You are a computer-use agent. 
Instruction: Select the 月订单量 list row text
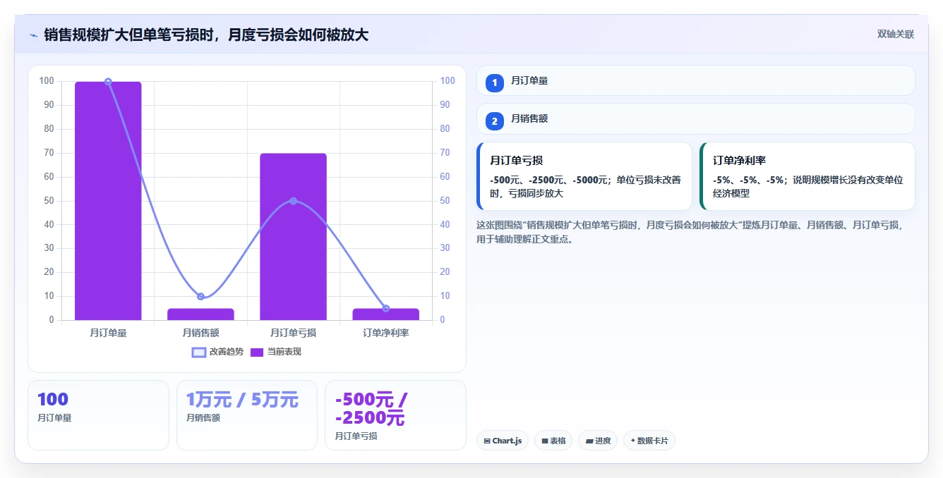tap(529, 81)
